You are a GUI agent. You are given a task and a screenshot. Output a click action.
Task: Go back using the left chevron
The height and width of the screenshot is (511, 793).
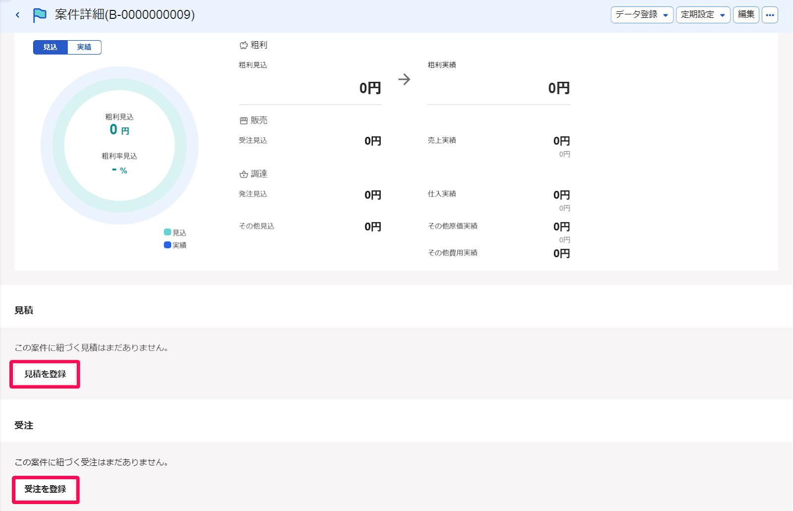18,15
